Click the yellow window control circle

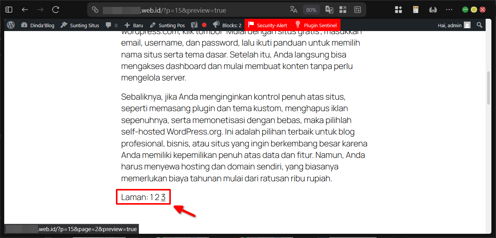474,9
